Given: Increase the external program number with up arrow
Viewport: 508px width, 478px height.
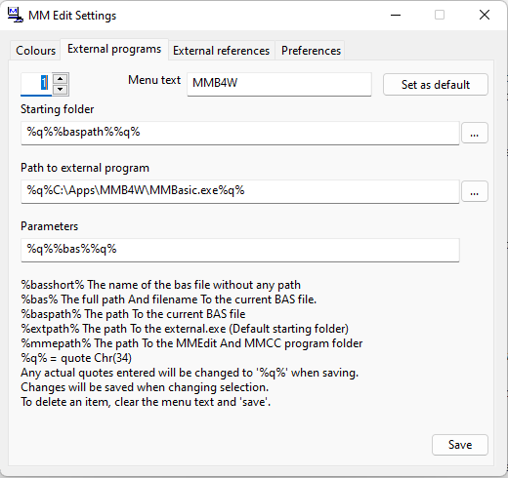Looking at the screenshot, I should click(61, 79).
